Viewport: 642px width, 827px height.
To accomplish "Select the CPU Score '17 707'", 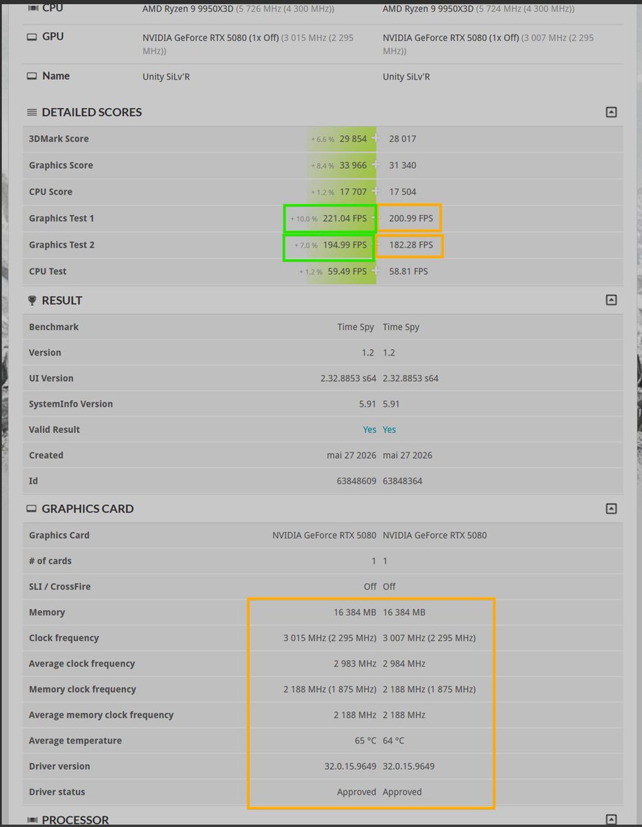I will coord(353,192).
